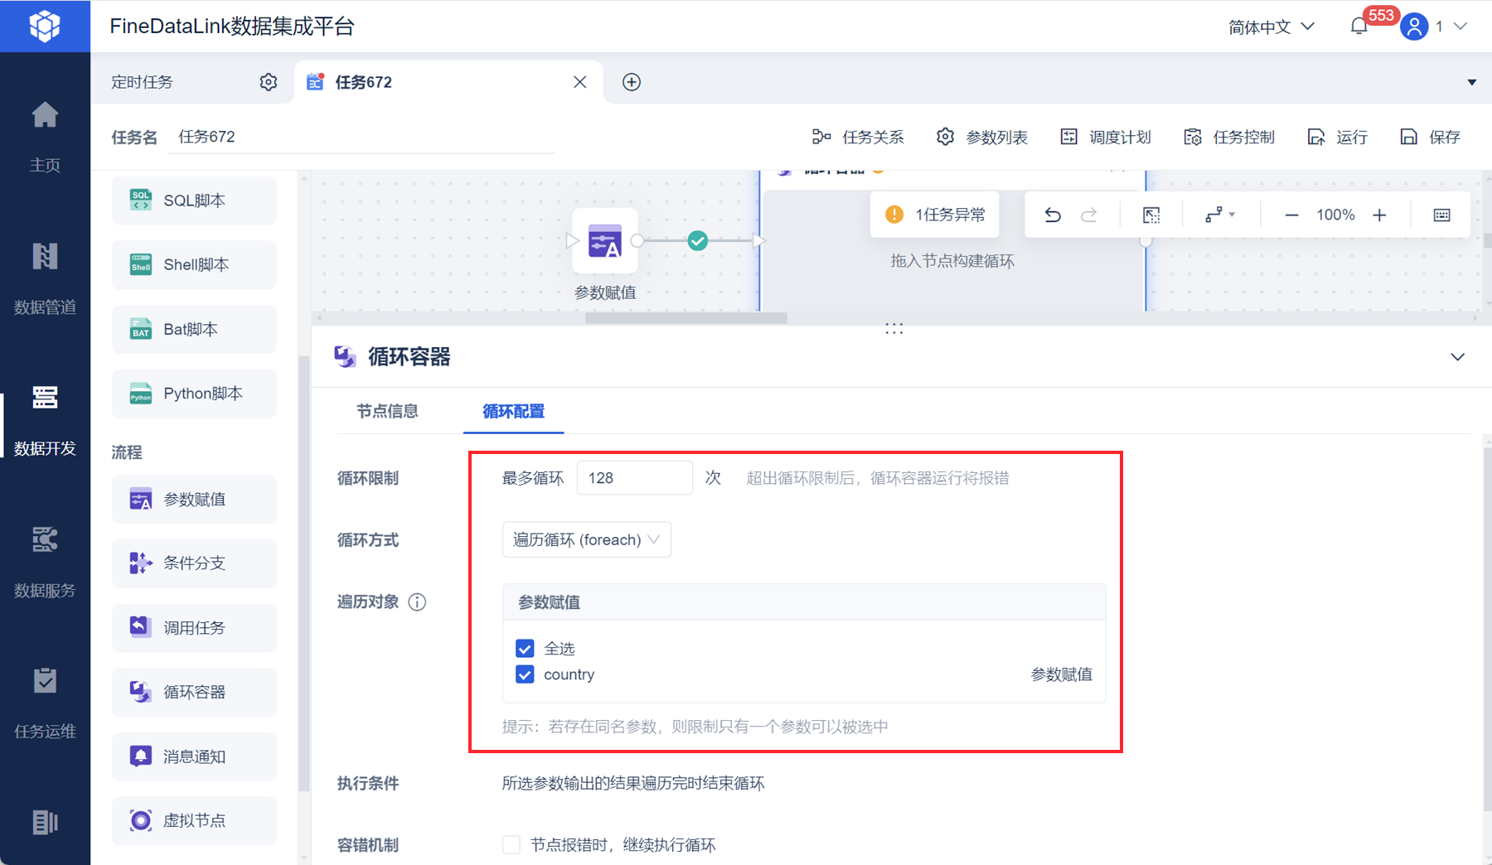
Task: Click the 1任务异常 warning notice
Action: click(x=935, y=215)
